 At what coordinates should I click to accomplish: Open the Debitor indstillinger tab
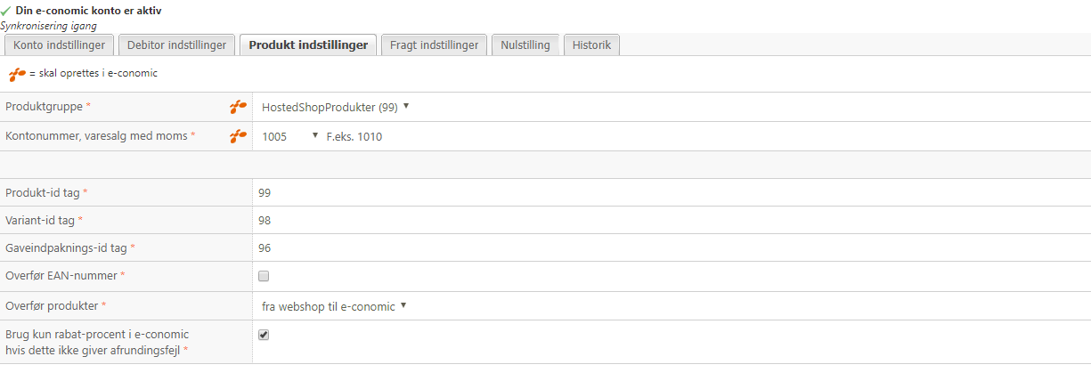(x=177, y=45)
